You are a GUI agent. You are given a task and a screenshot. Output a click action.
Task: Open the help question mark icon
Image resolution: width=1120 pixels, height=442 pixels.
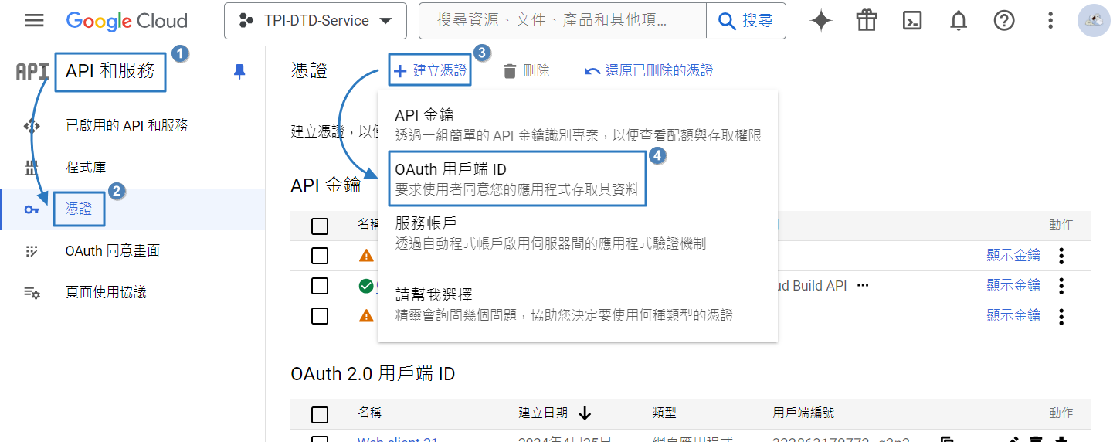click(x=1003, y=21)
